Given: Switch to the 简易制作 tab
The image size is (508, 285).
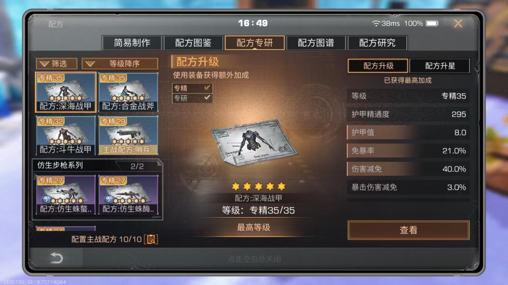Looking at the screenshot, I should point(132,43).
